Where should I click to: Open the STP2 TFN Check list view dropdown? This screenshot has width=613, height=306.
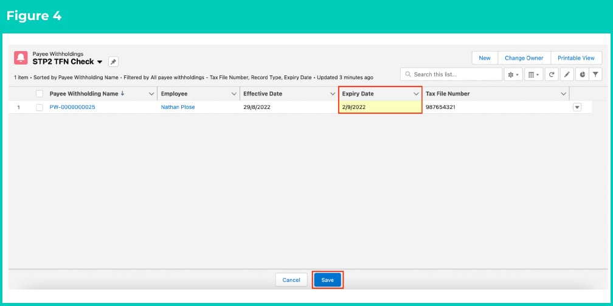[x=100, y=62]
